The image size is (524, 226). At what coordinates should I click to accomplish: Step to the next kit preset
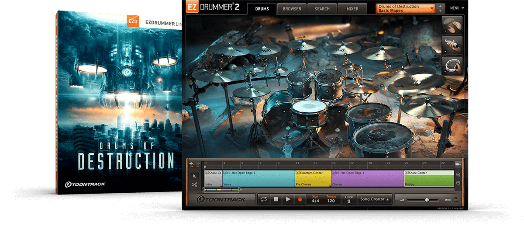coord(441,11)
